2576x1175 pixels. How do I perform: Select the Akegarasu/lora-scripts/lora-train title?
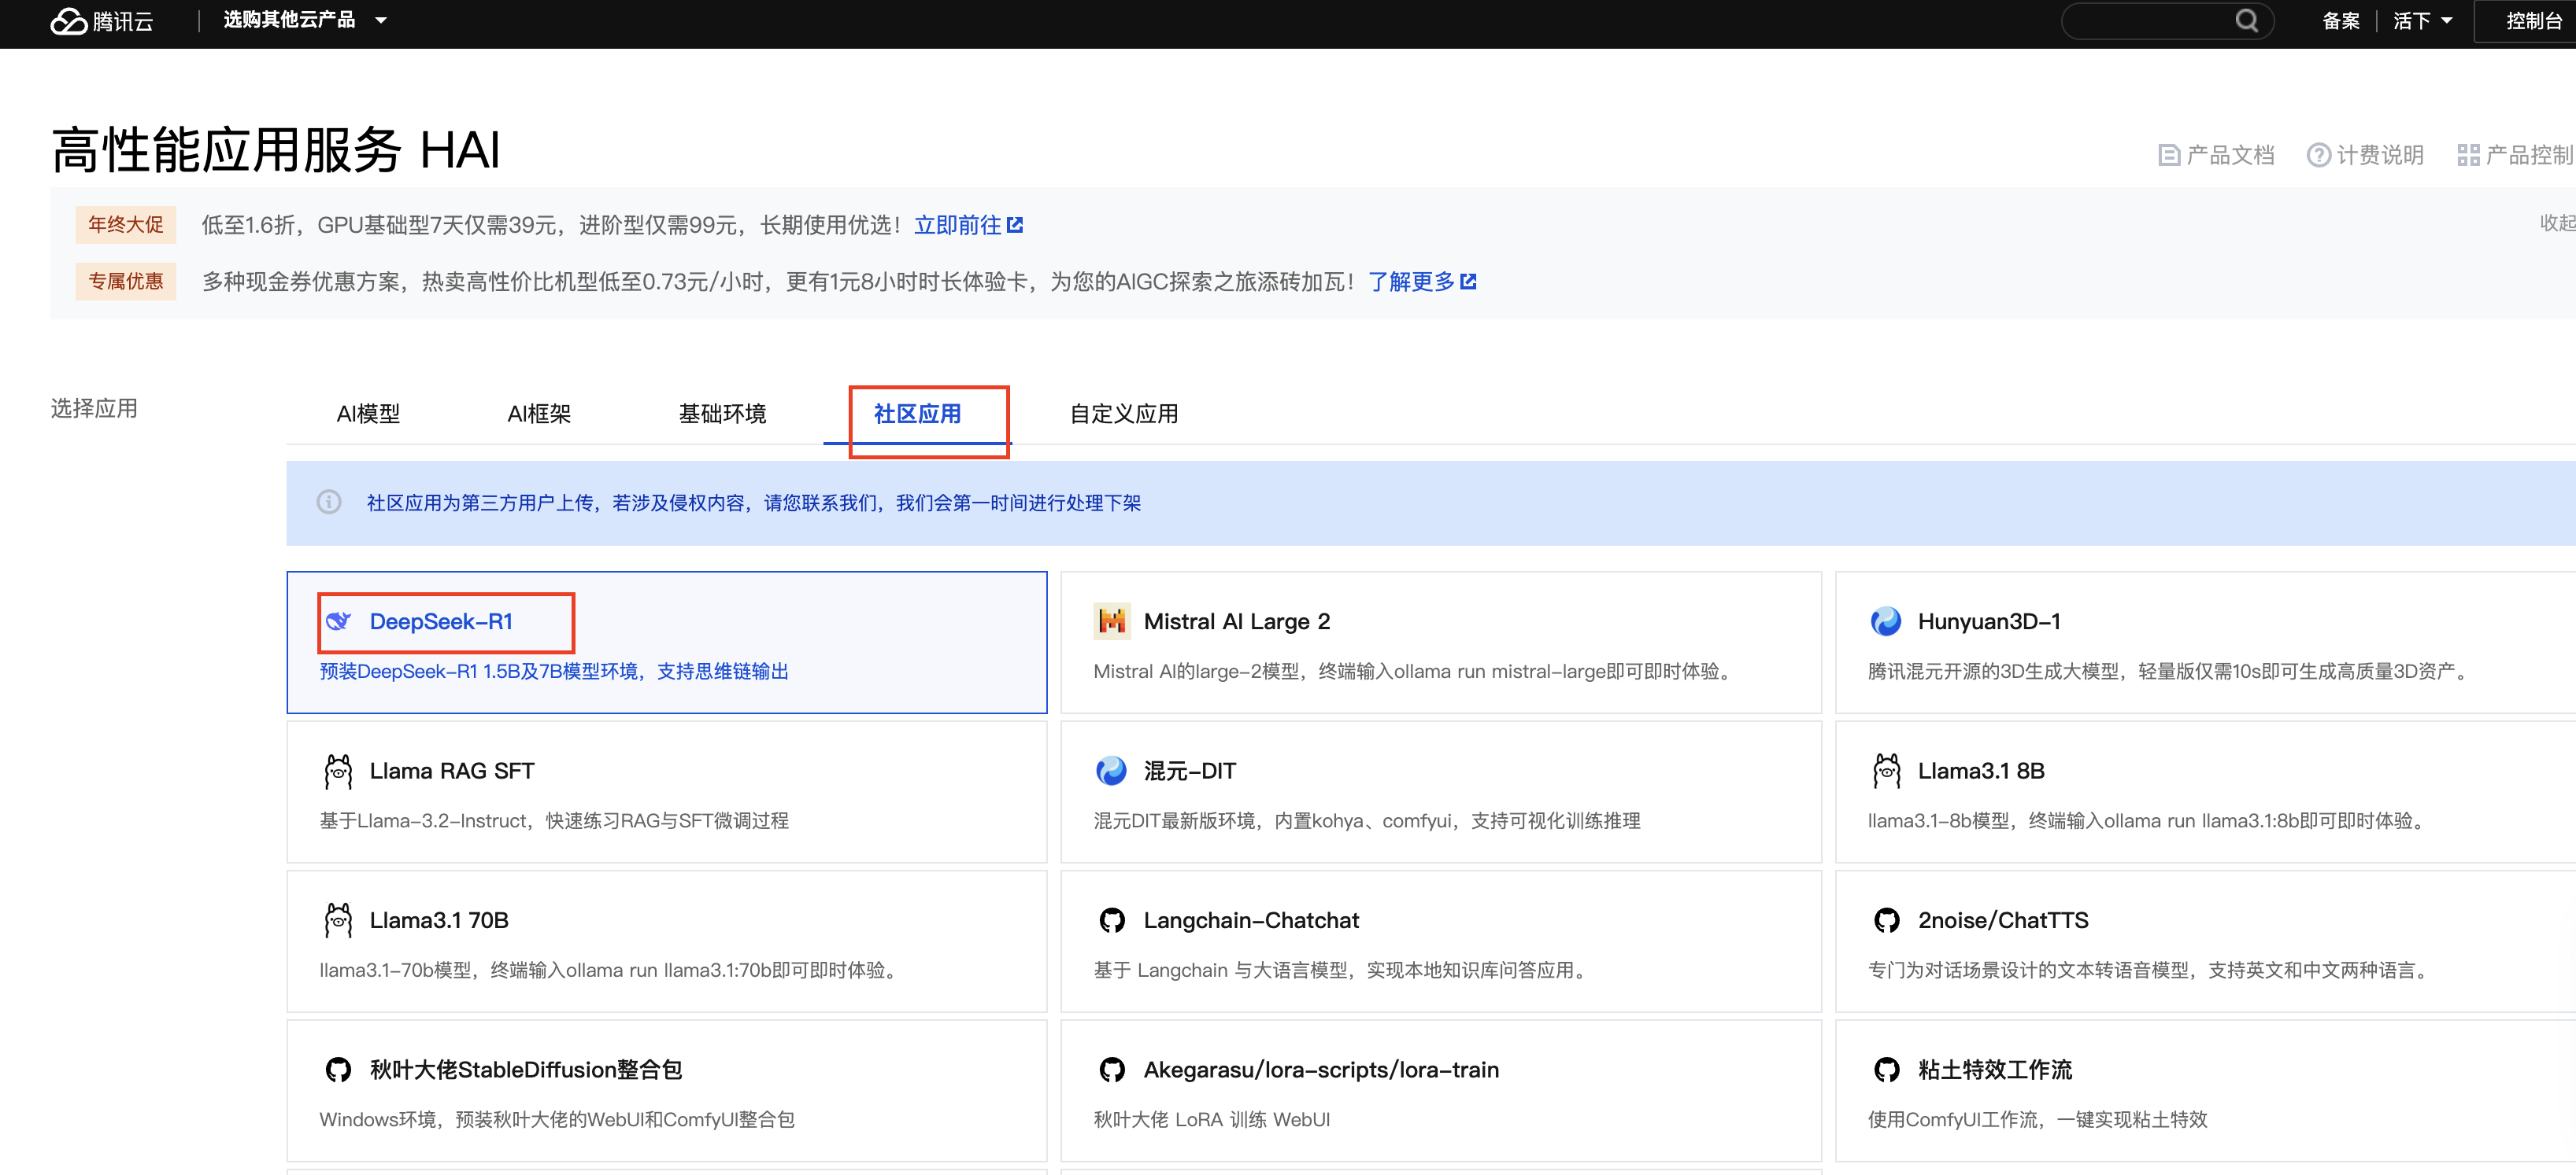[x=1321, y=1070]
